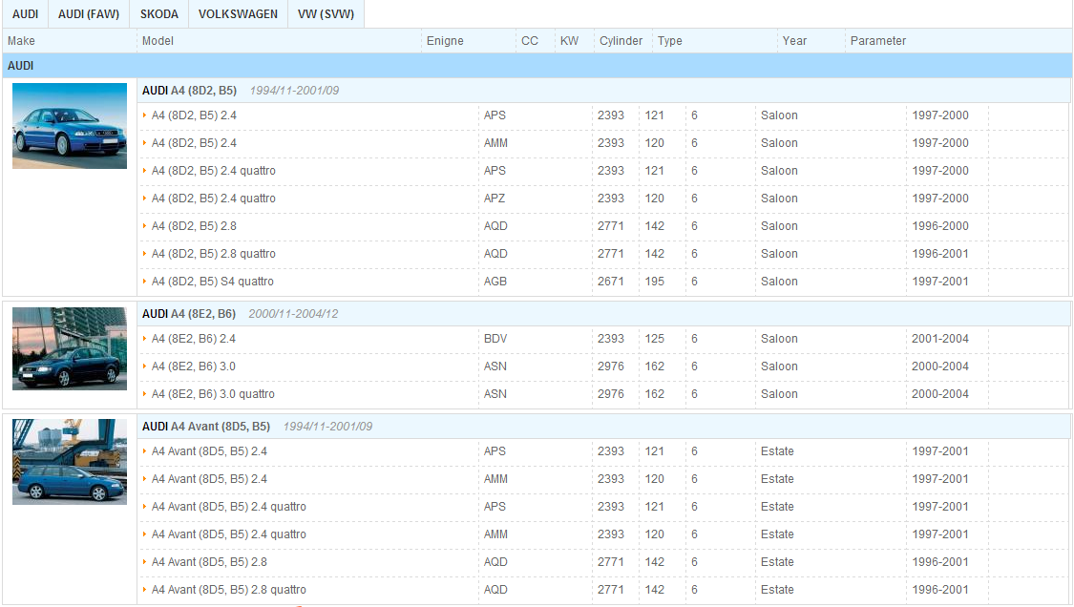Open AUDI A4 (8D2, B5) group header
The height and width of the screenshot is (607, 1074).
pos(189,91)
